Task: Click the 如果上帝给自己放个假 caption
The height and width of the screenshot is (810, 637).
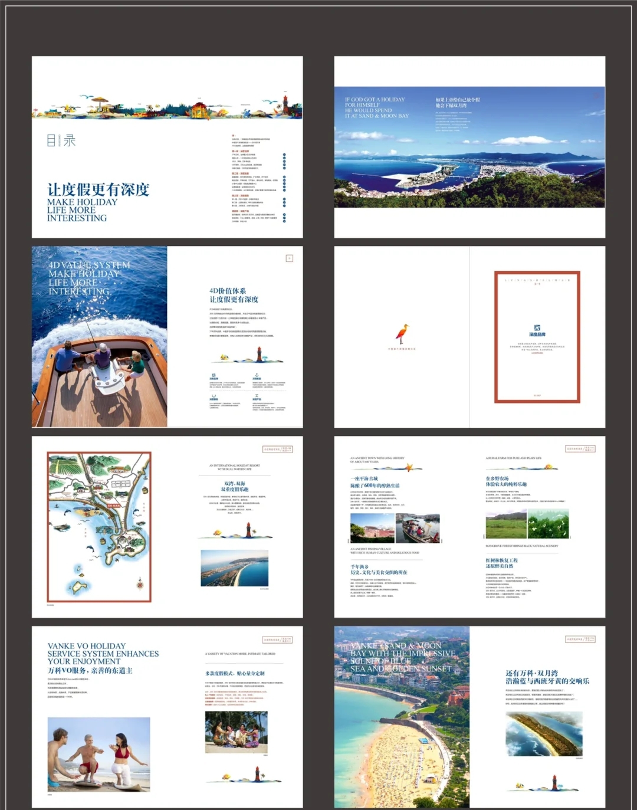Action: pos(458,103)
